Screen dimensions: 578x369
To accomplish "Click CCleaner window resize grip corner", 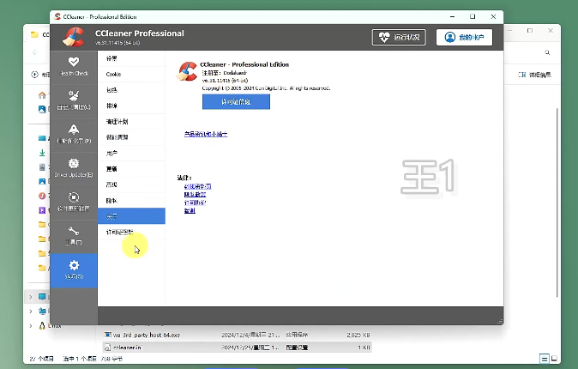I will pyautogui.click(x=500, y=322).
